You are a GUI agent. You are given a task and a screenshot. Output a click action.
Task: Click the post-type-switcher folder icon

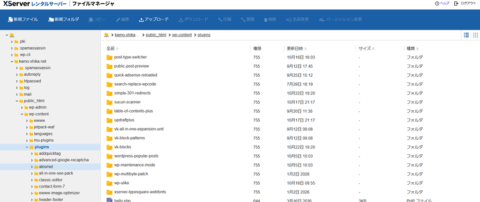pyautogui.click(x=110, y=57)
